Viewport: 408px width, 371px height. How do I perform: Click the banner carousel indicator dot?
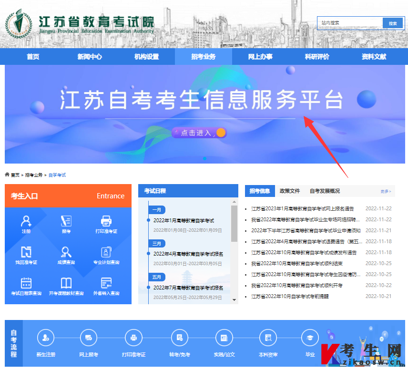click(x=204, y=158)
